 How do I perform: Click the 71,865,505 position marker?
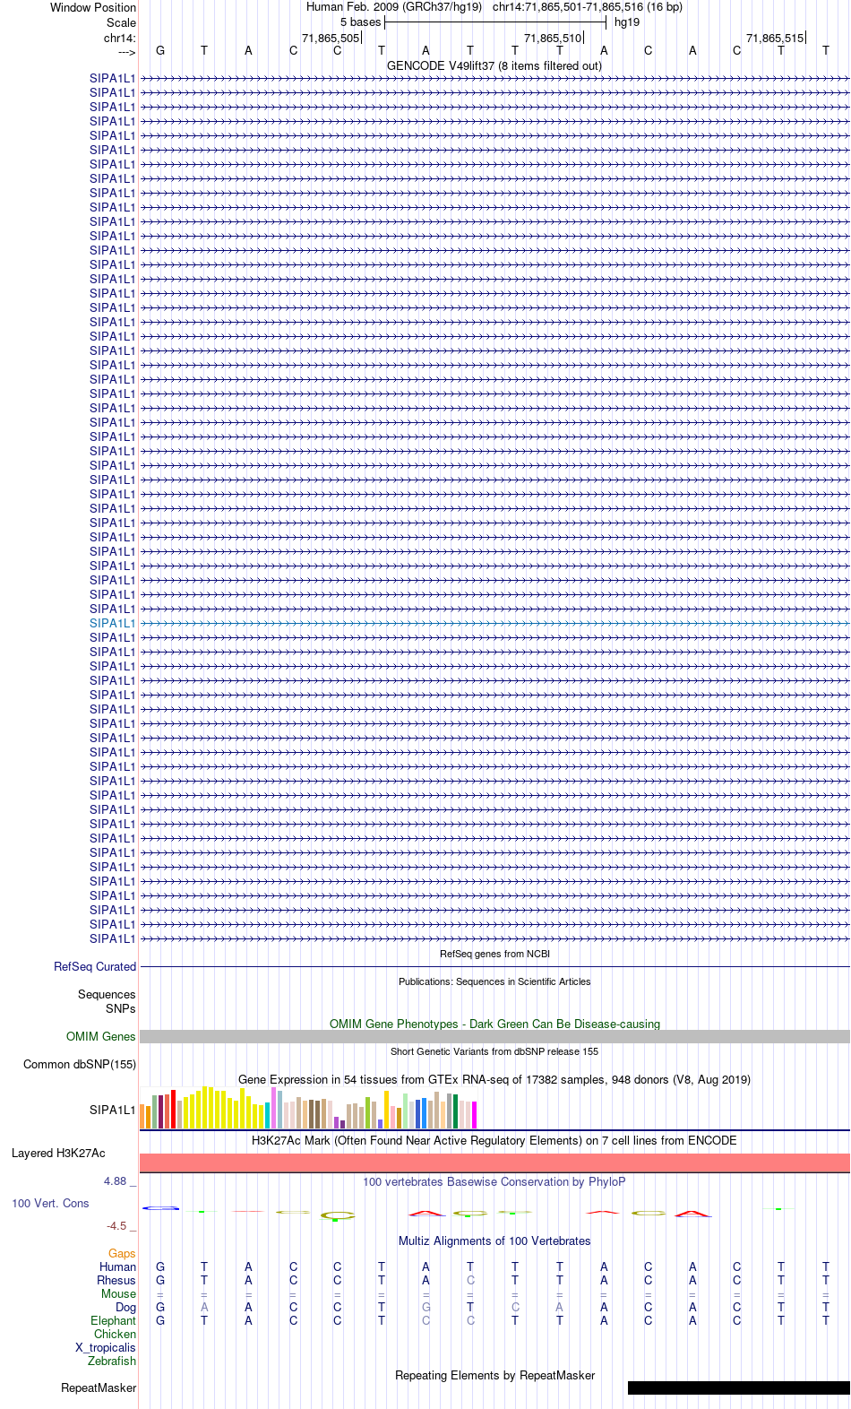pyautogui.click(x=331, y=38)
